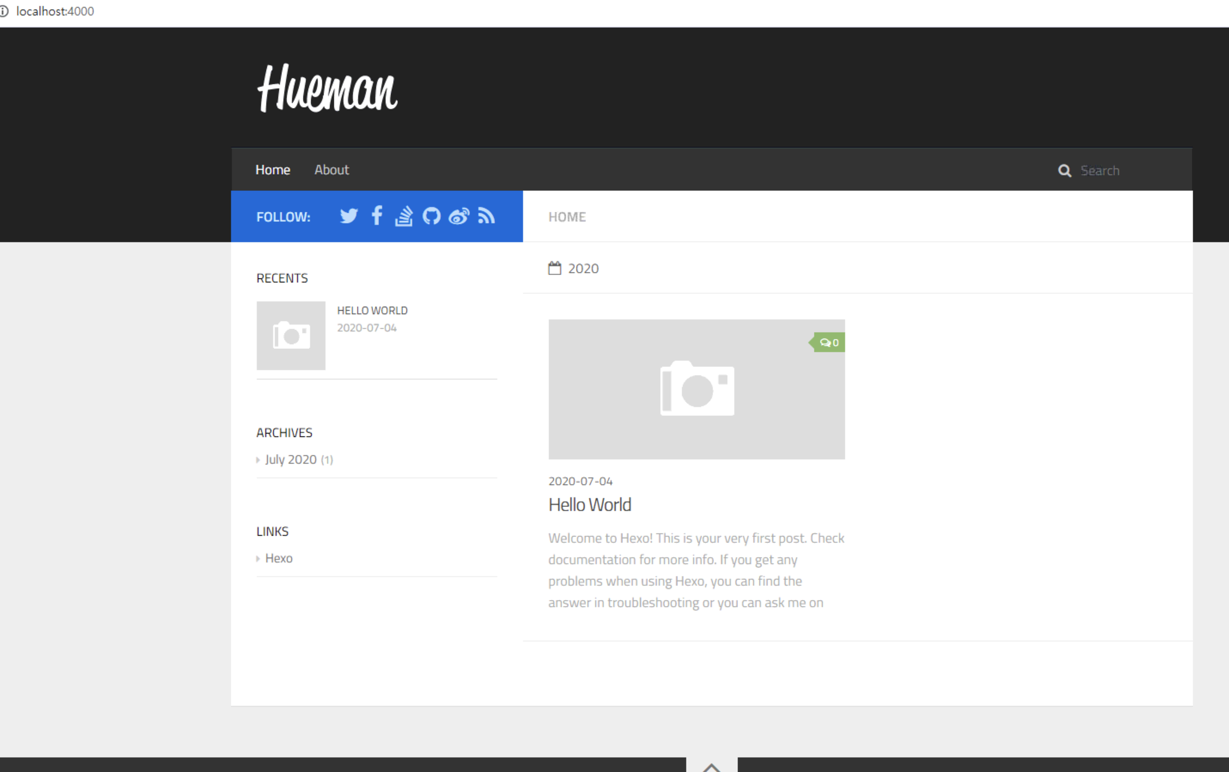Image resolution: width=1229 pixels, height=772 pixels.
Task: Click the Weibo social icon
Action: tap(459, 216)
